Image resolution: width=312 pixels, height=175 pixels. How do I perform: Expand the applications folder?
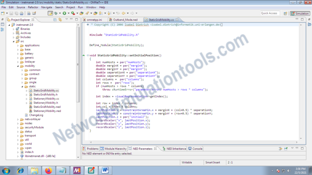[18, 45]
